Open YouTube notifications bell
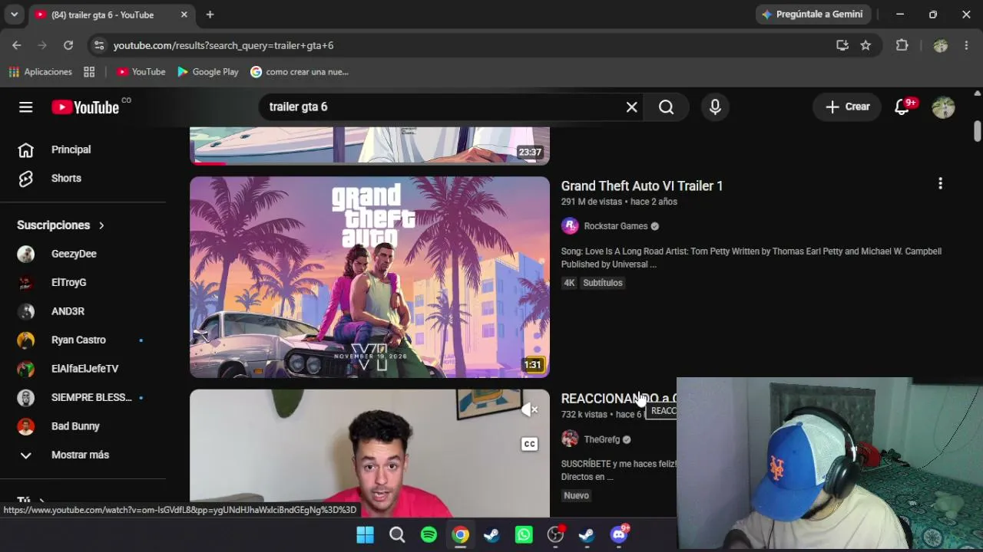Screen dimensions: 983x552 point(902,107)
